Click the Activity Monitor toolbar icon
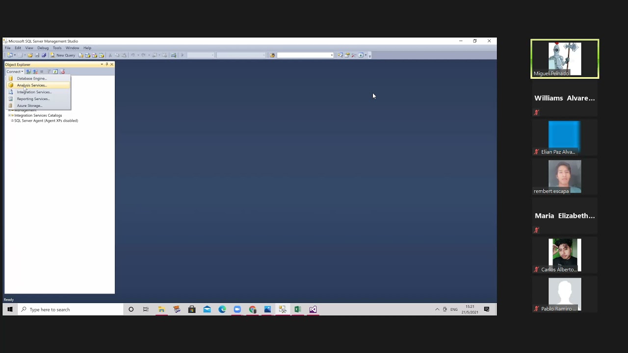Image resolution: width=628 pixels, height=353 pixels. pos(174,55)
